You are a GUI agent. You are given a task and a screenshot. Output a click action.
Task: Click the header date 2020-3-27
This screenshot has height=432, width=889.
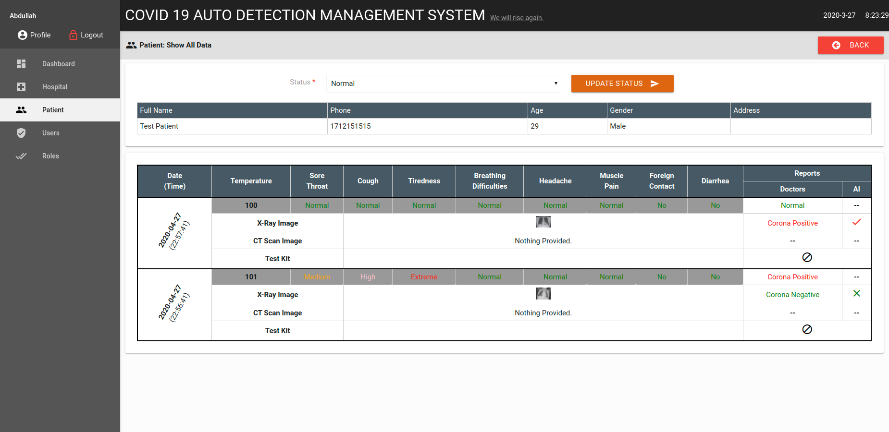839,15
